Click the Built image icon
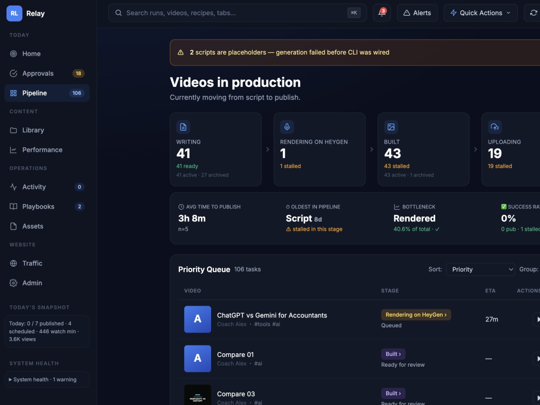The image size is (540, 405). point(391,127)
